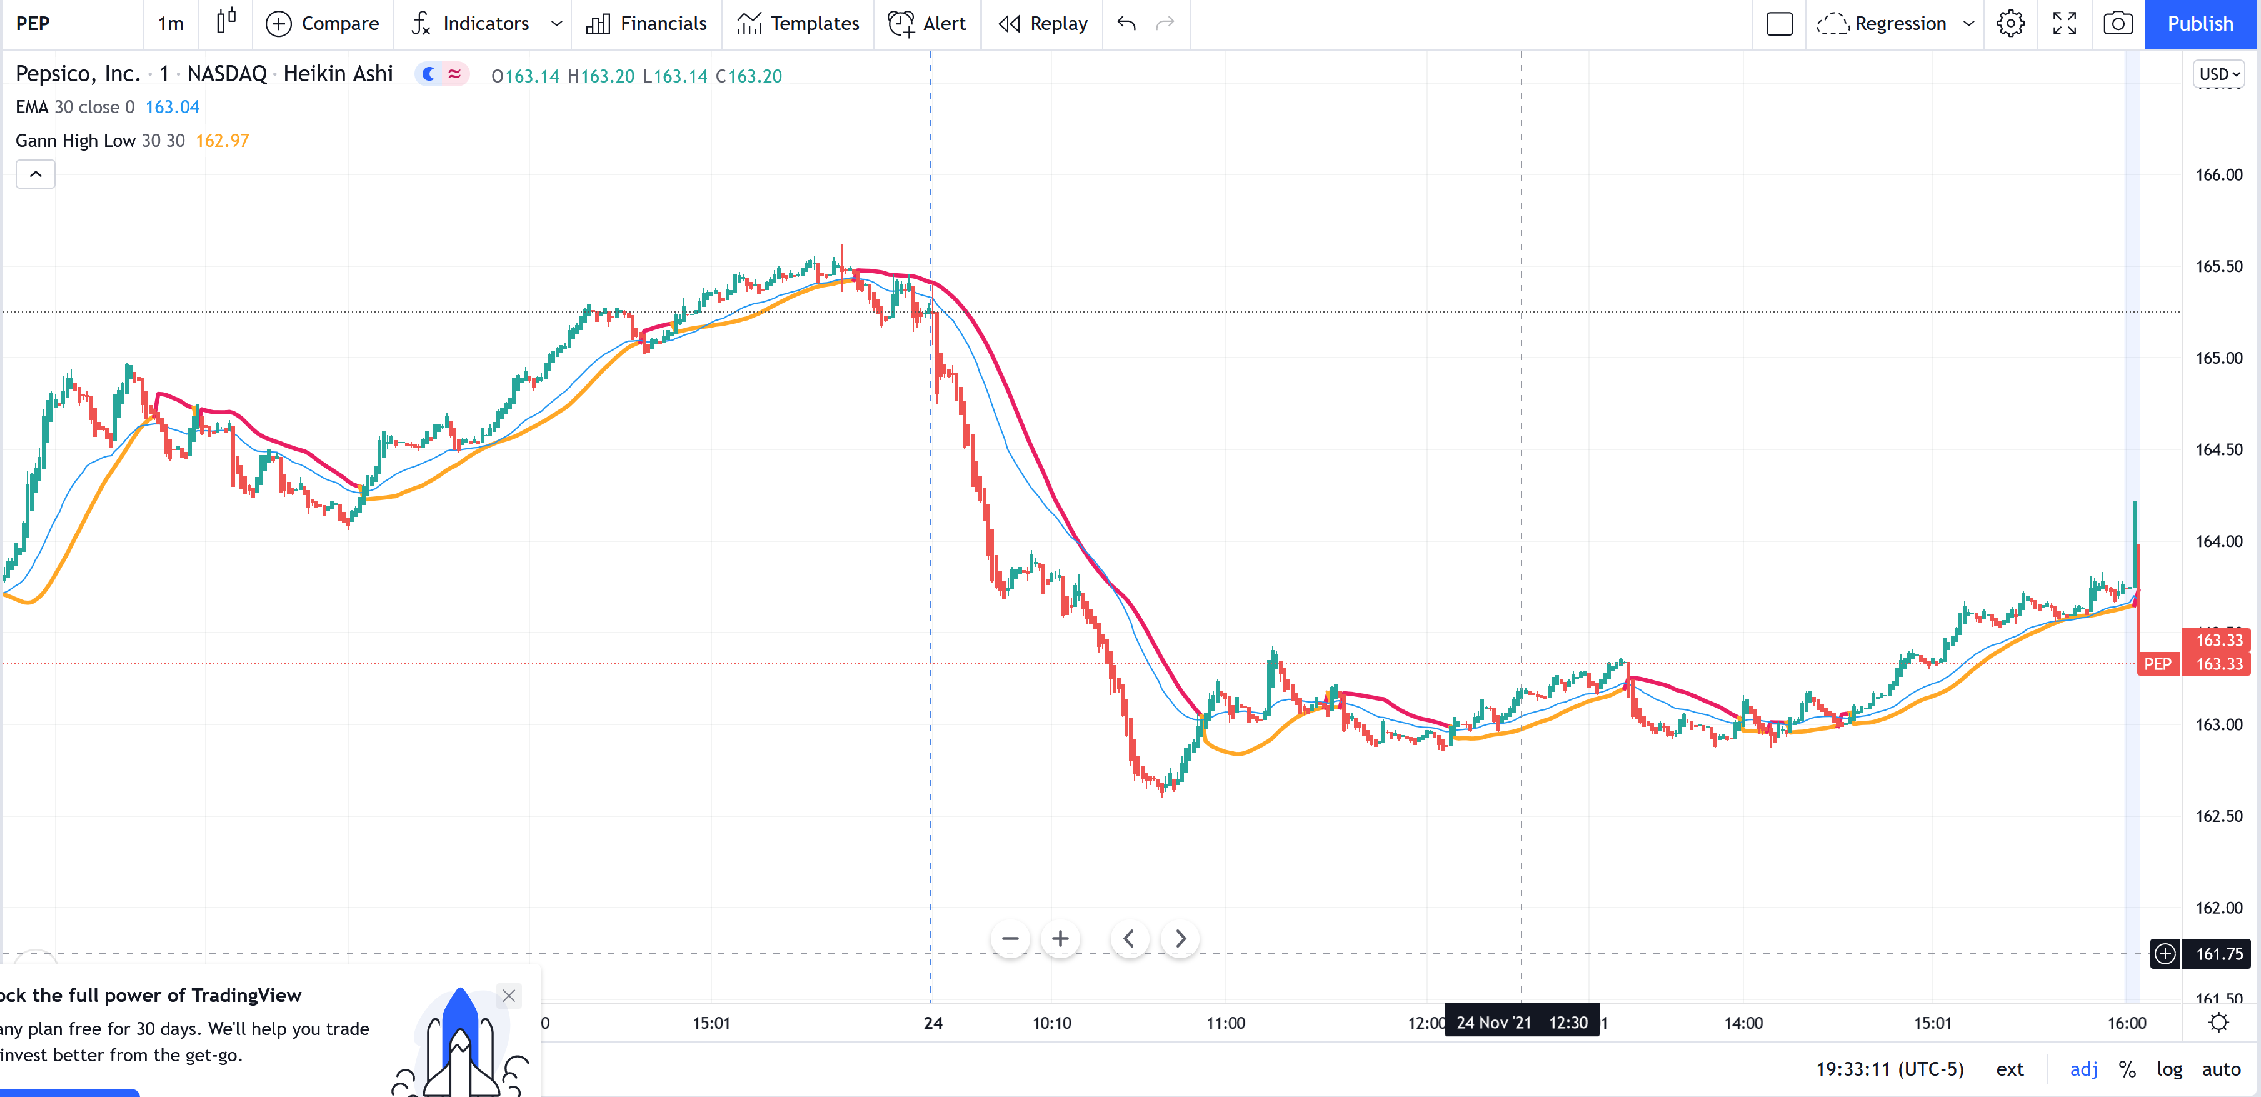The width and height of the screenshot is (2261, 1097).
Task: Collapse the indicator legend chevron
Action: pos(35,174)
